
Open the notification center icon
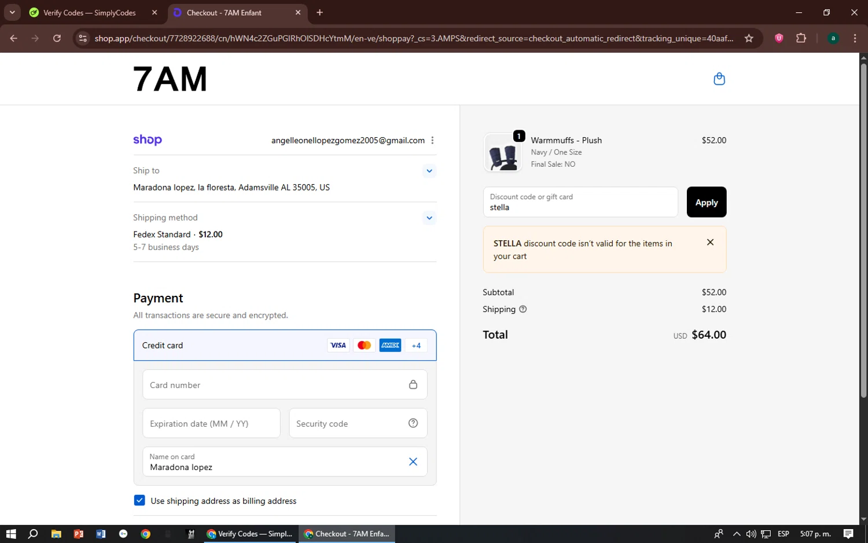pyautogui.click(x=848, y=534)
